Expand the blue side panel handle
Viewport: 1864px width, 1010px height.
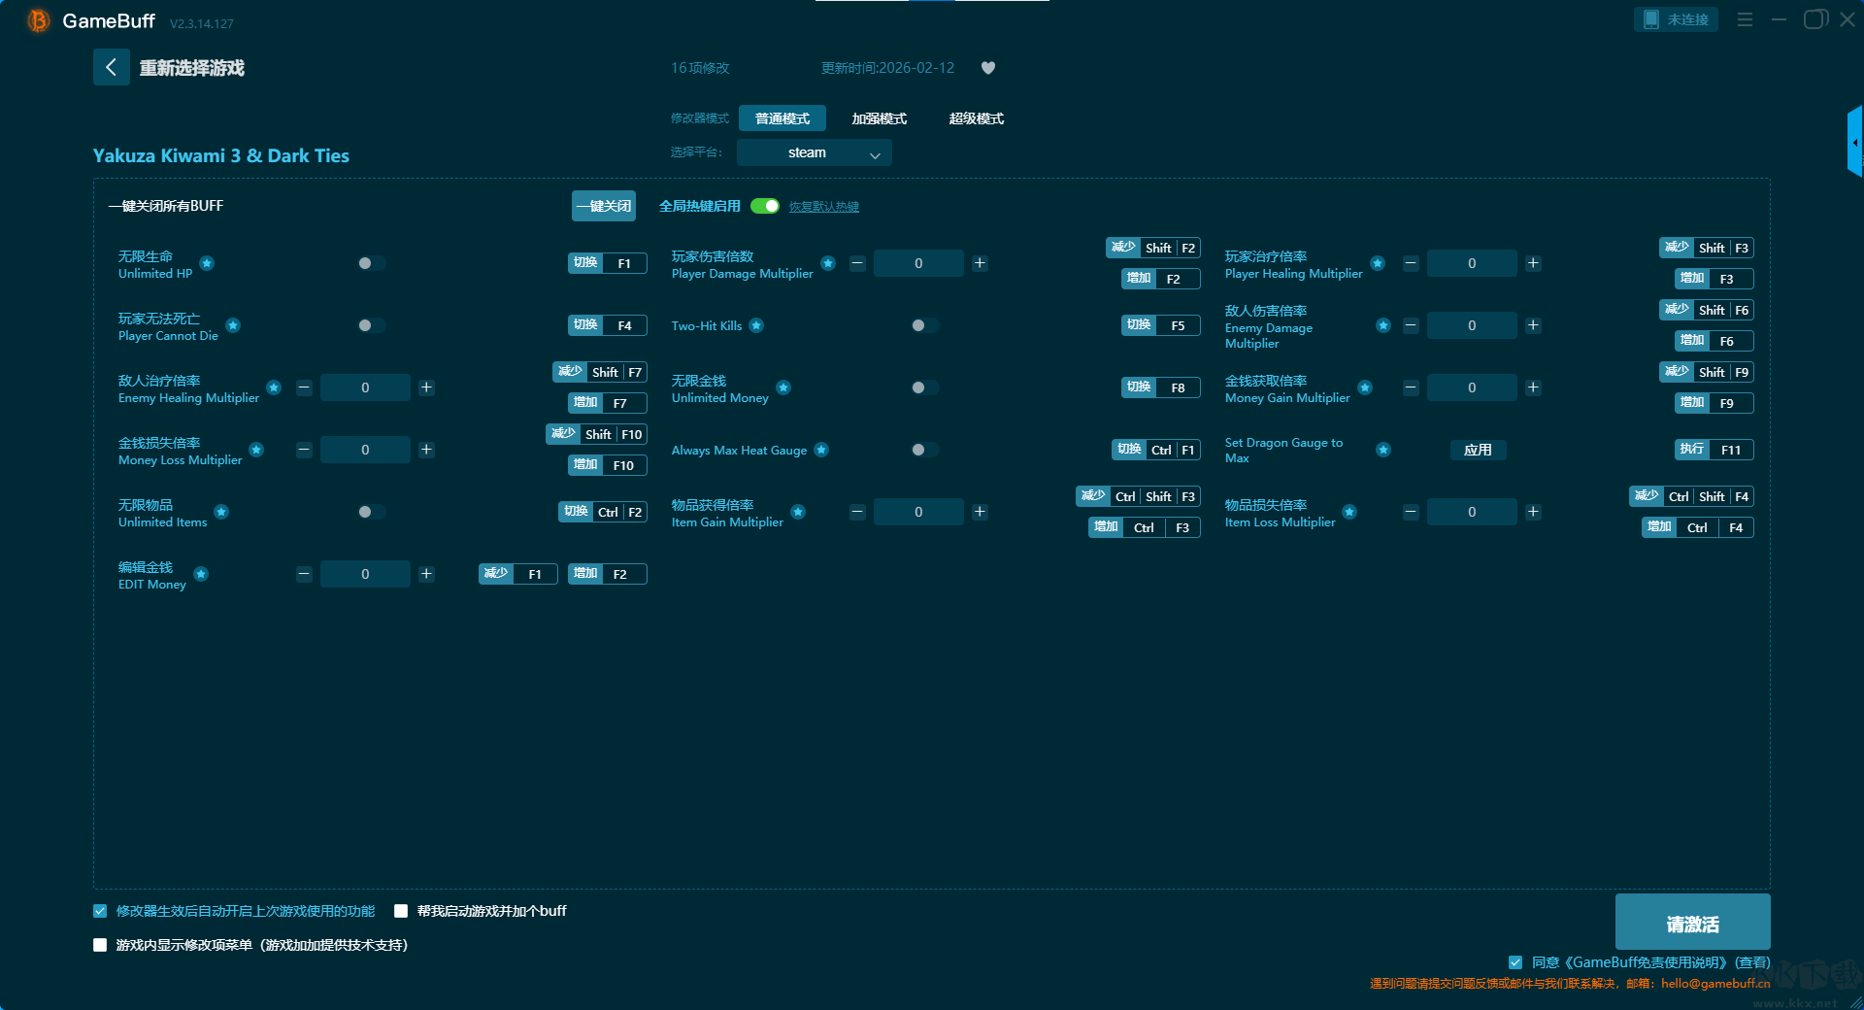(x=1854, y=142)
